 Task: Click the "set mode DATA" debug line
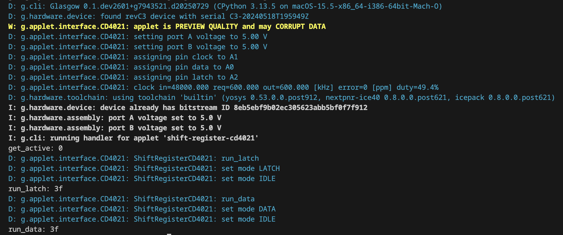(x=248, y=209)
